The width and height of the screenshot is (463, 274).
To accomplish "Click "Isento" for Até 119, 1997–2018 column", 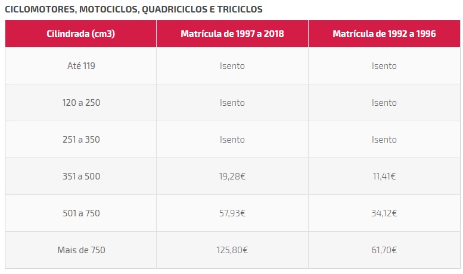I will coord(232,66).
